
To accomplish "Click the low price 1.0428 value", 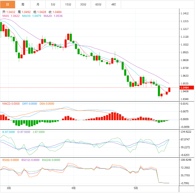I will (x=42, y=12).
